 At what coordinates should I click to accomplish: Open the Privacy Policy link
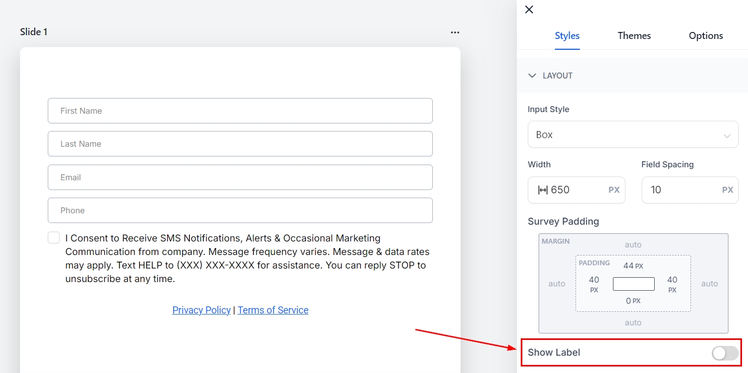(201, 310)
